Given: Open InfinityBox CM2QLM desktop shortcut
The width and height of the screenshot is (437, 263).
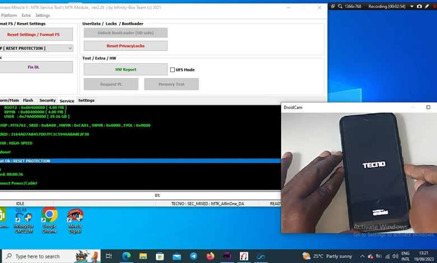Looking at the screenshot, I should point(24,220).
